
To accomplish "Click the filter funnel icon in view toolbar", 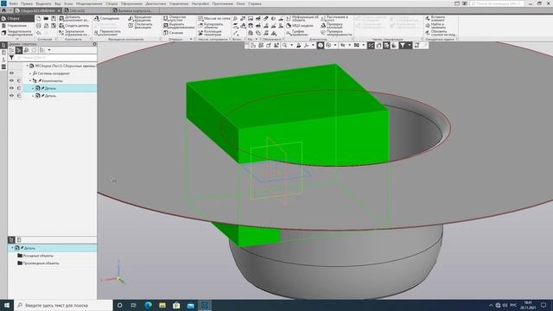I will coord(403,45).
